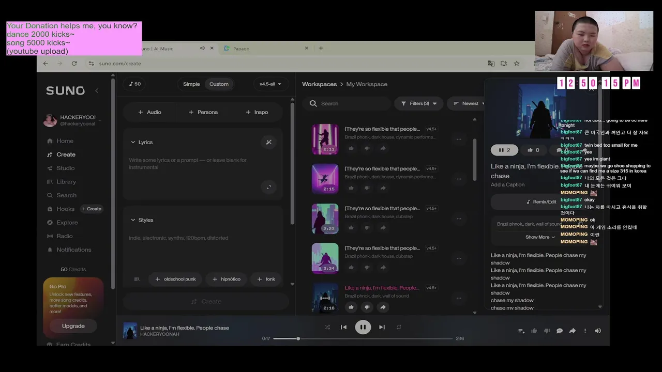The height and width of the screenshot is (372, 662).
Task: Collapse the sidebar with the arrow beside SUNO
Action: point(97,90)
